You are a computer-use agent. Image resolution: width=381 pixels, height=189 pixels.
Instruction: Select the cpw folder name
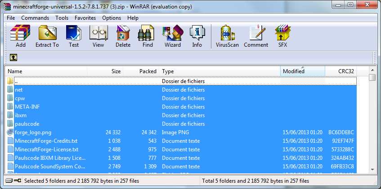(x=20, y=98)
